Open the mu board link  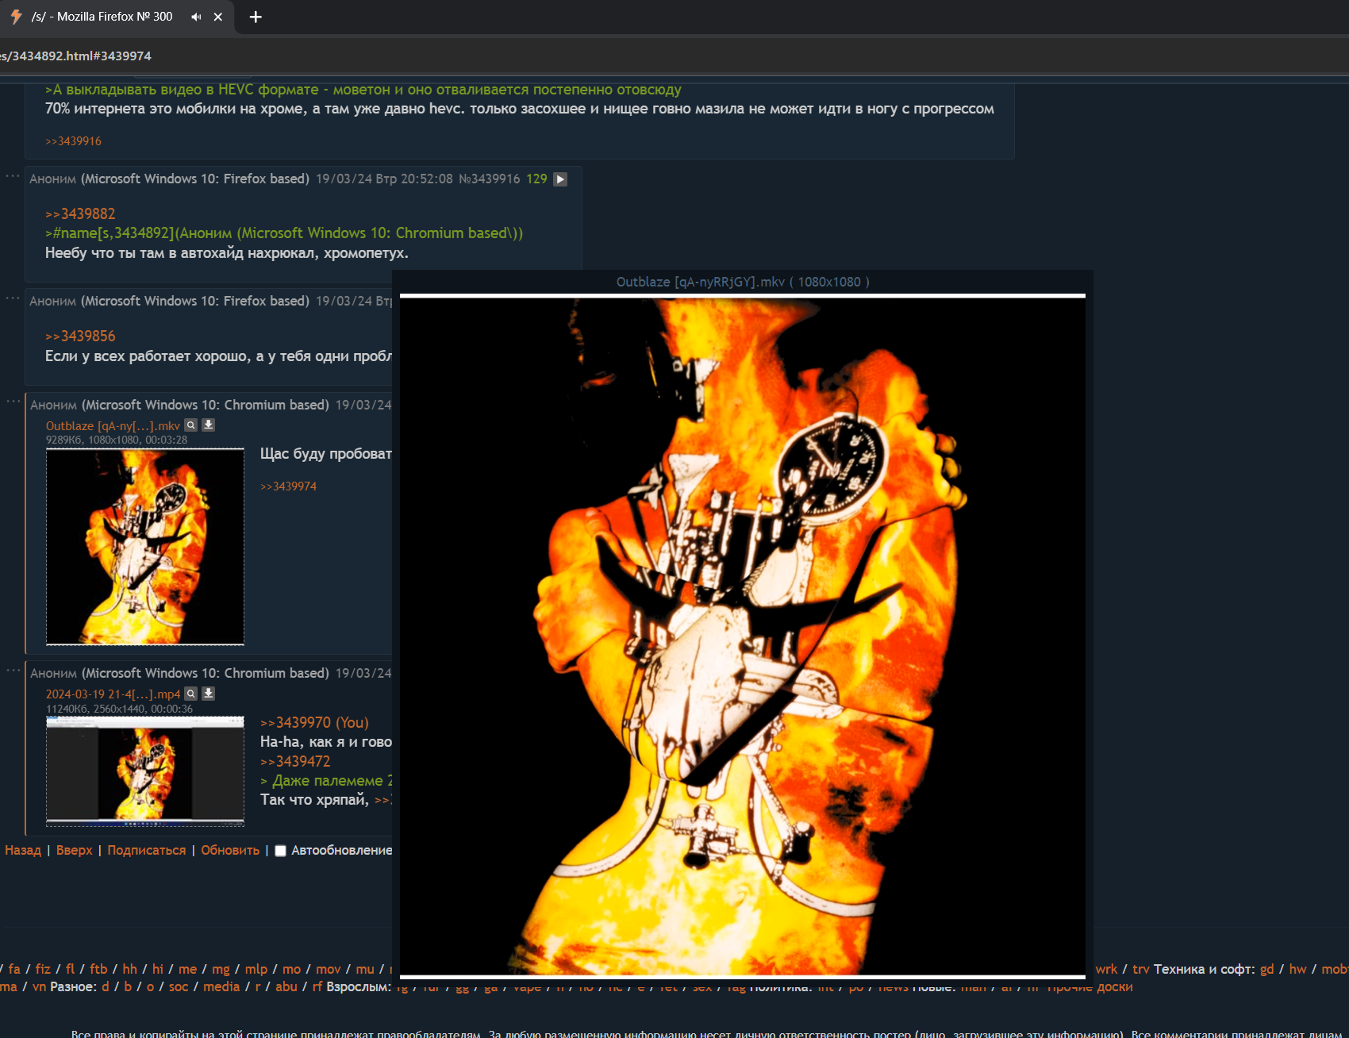click(365, 969)
